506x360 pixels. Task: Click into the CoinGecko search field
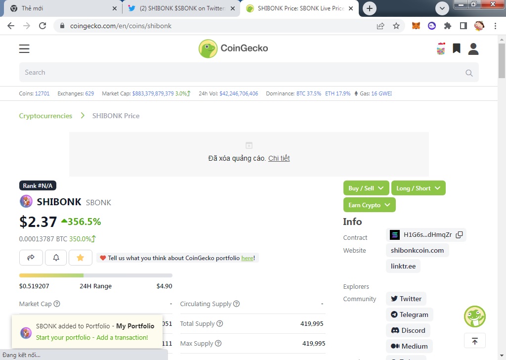coord(249,72)
